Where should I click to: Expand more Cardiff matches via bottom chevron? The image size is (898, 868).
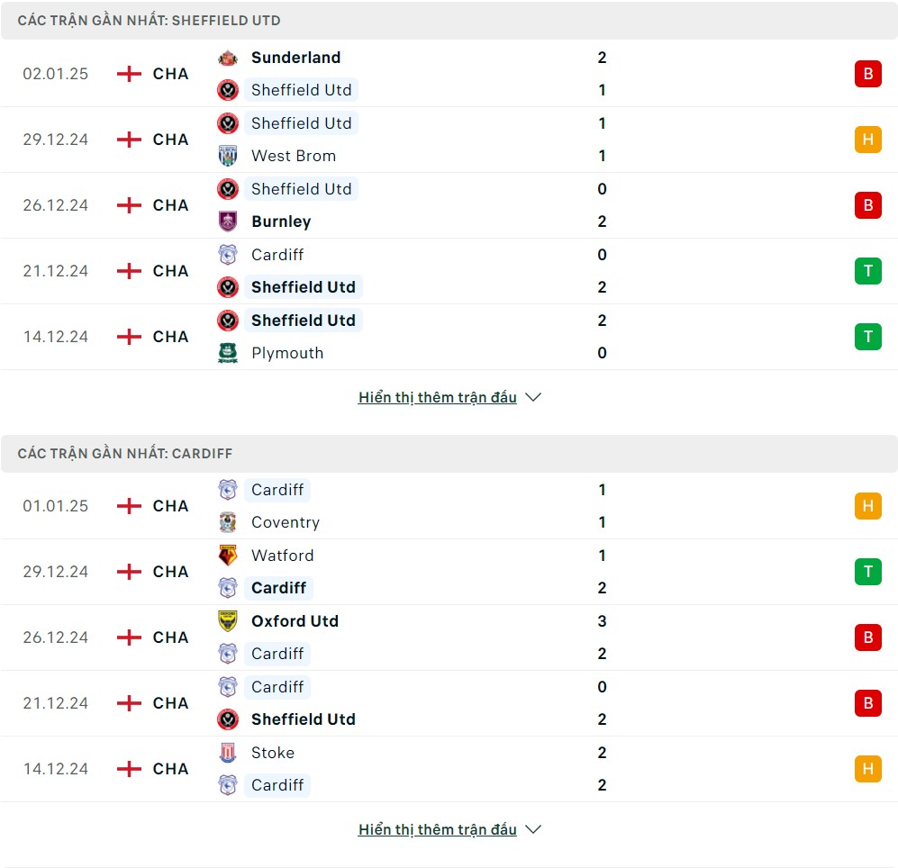tap(533, 829)
